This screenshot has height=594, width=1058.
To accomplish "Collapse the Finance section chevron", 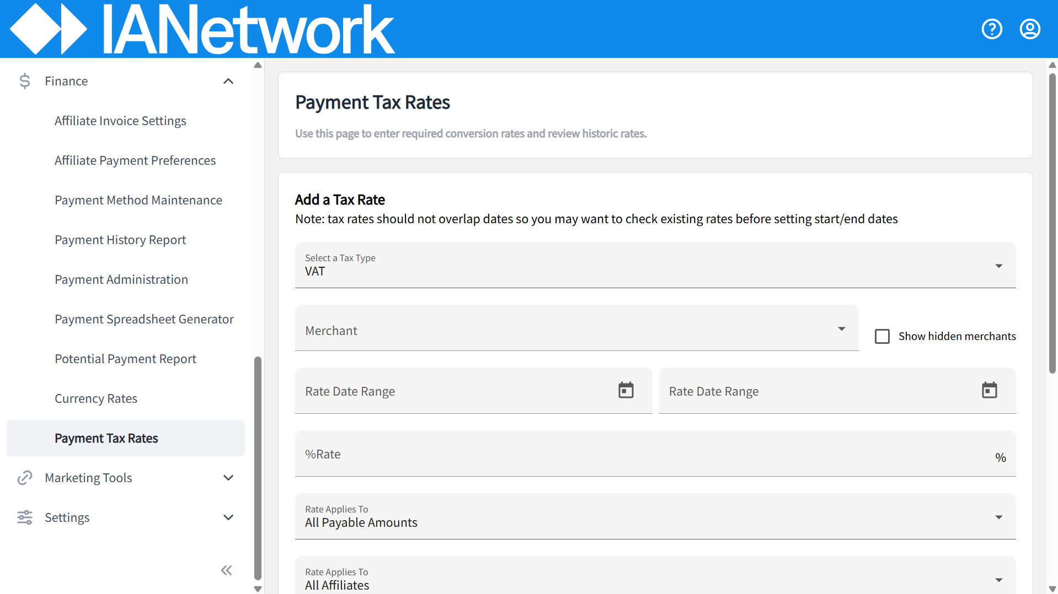I will pyautogui.click(x=228, y=81).
